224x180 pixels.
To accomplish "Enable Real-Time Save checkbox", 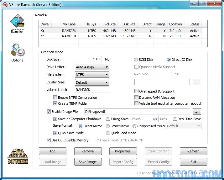I will 175,119.
